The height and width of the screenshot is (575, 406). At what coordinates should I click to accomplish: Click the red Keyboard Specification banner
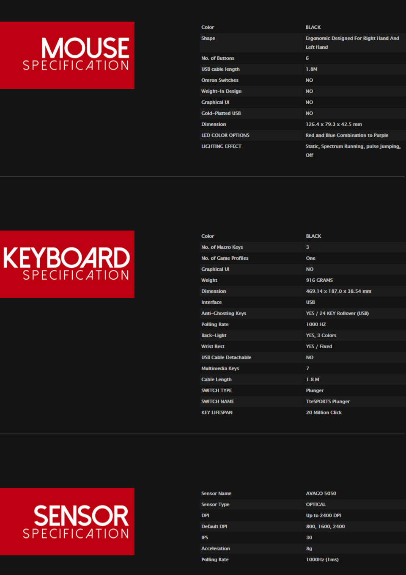[x=67, y=264]
